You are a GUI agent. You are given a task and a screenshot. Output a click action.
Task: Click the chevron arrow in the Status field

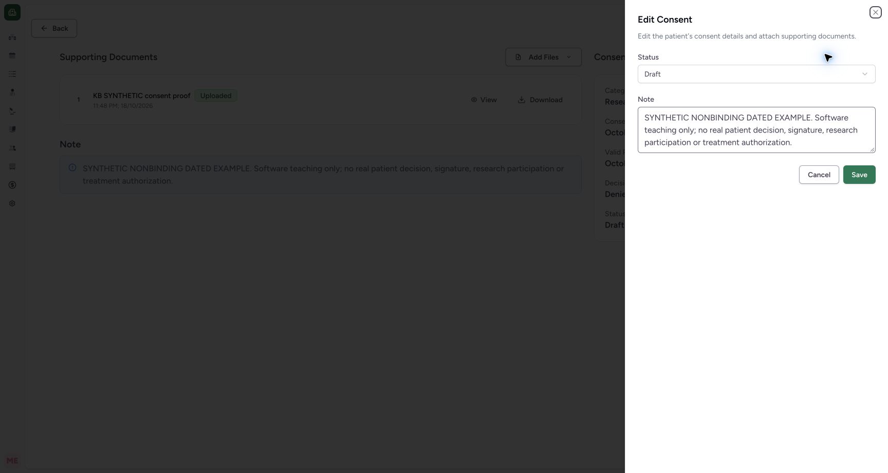click(865, 74)
